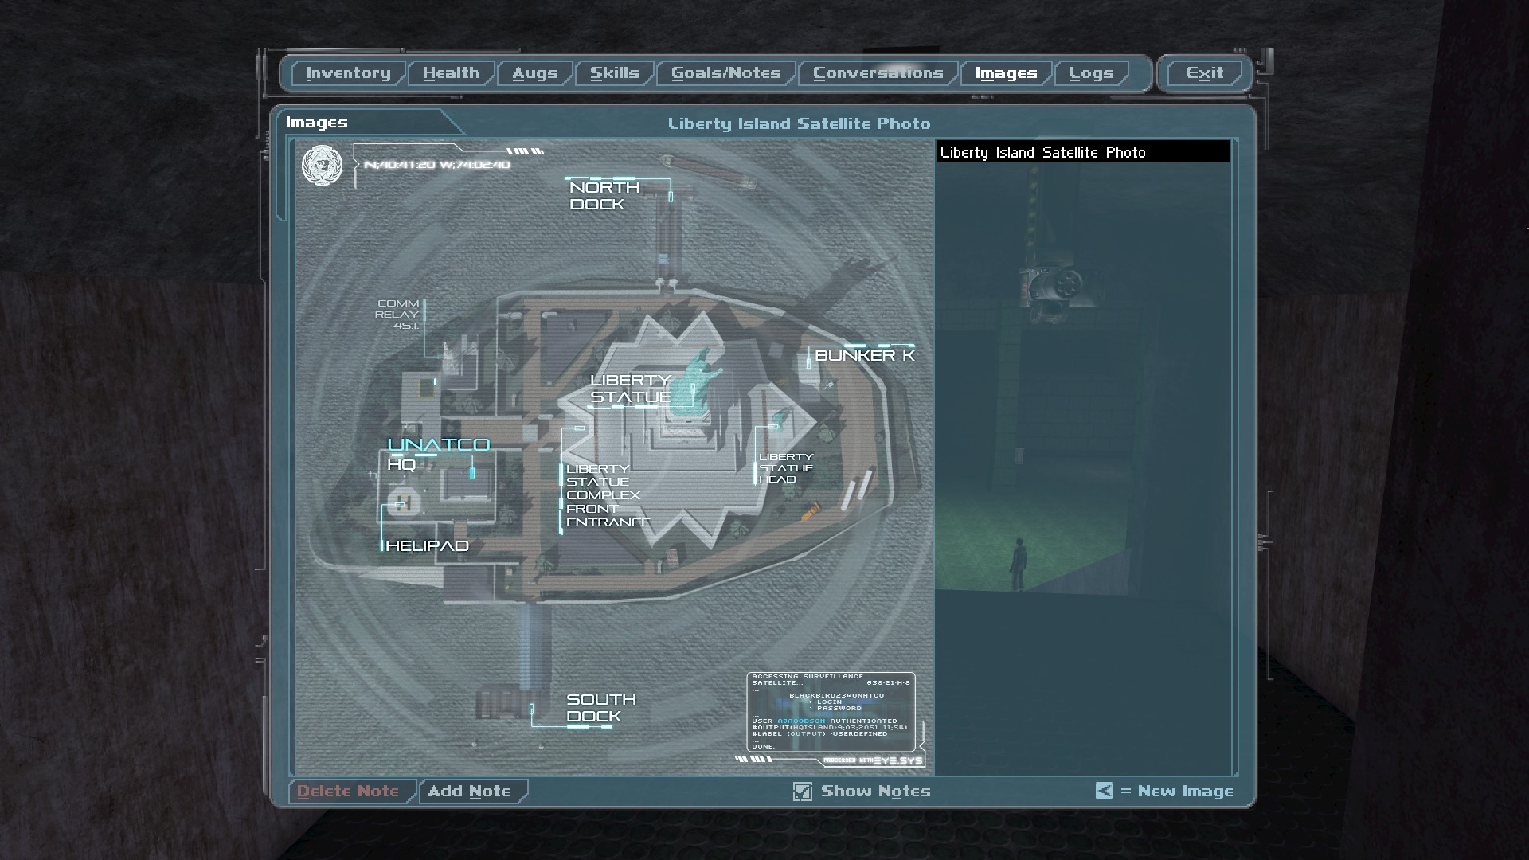The height and width of the screenshot is (860, 1529).
Task: Click the Liberty Statue Head icon
Action: [782, 416]
